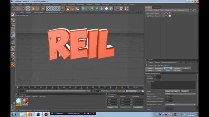
Task: Select the highlighted Text 1 object row
Action: tap(154, 16)
